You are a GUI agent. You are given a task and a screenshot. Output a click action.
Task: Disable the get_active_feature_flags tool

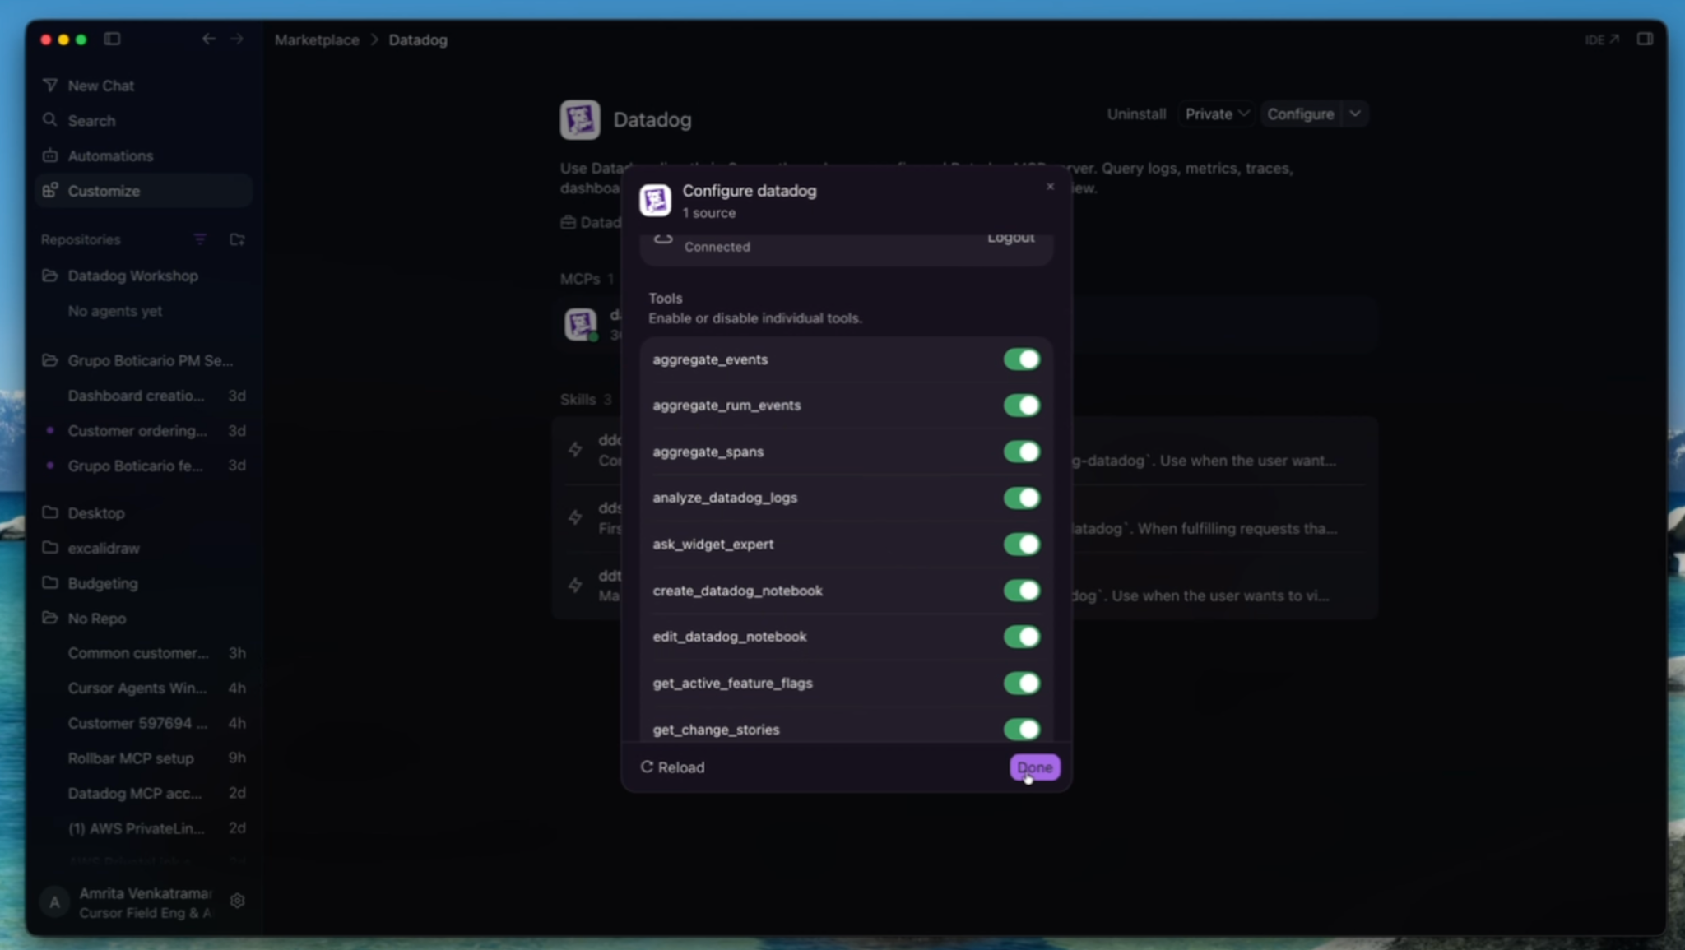[1022, 684]
